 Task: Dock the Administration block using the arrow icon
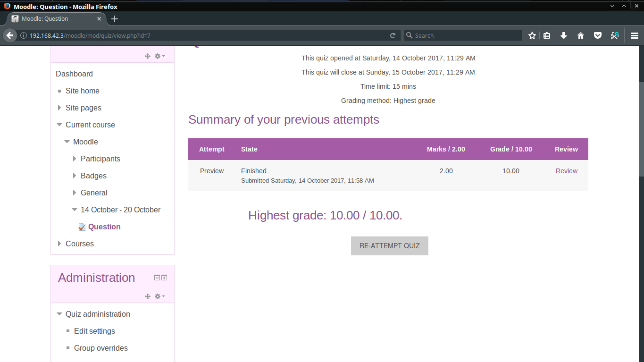(164, 277)
